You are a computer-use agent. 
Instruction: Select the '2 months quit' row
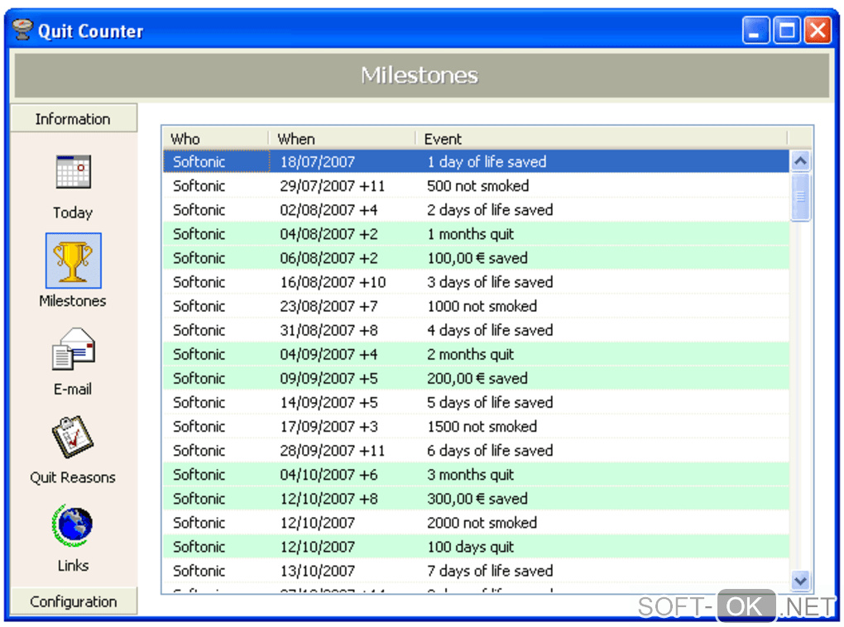477,354
